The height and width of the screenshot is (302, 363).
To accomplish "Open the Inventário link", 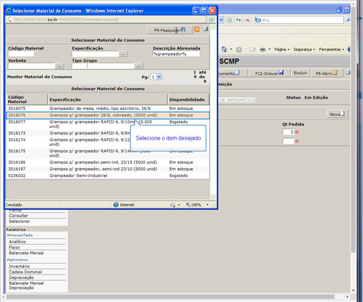I will pyautogui.click(x=19, y=266).
